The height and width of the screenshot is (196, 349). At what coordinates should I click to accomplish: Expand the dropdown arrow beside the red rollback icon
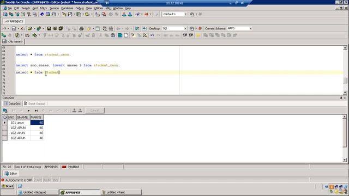pos(151,14)
